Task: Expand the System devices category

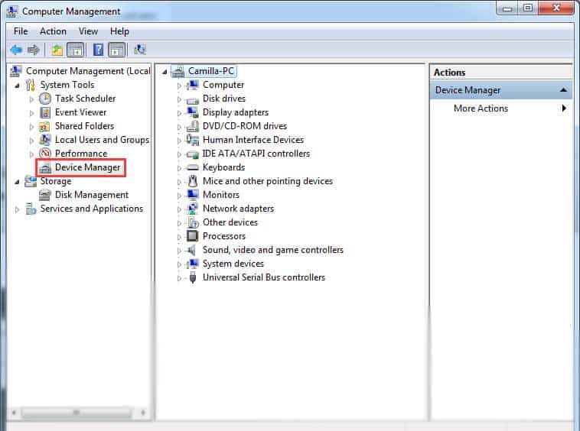Action: point(179,264)
